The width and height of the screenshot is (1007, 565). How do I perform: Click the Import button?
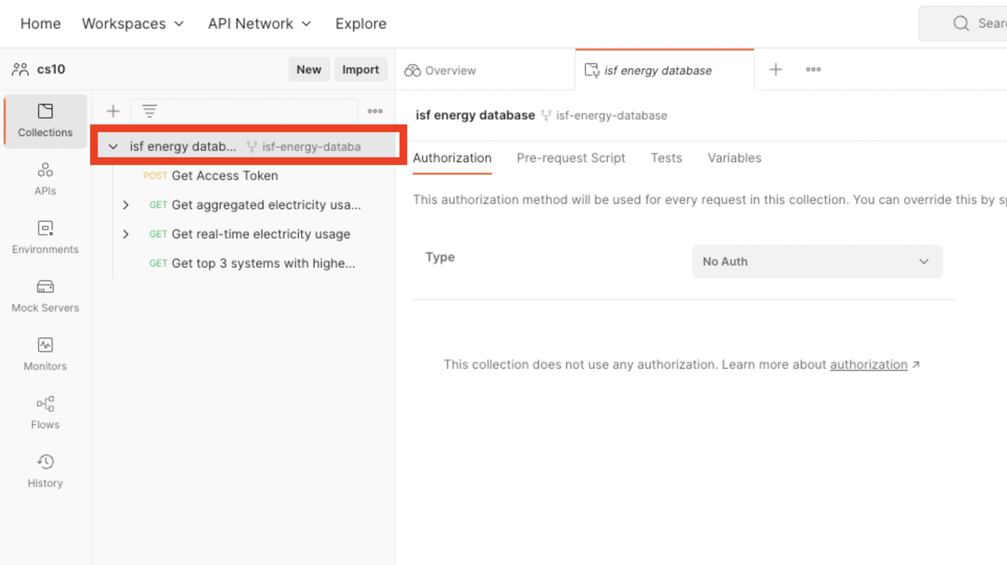(x=361, y=69)
